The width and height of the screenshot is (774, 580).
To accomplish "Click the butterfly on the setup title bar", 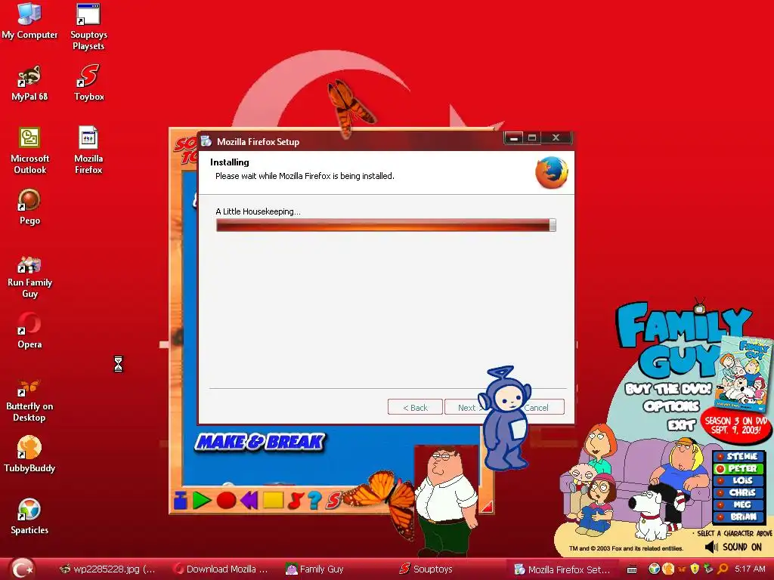I will (x=351, y=109).
